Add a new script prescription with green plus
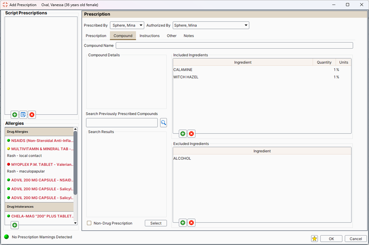 click(x=15, y=115)
